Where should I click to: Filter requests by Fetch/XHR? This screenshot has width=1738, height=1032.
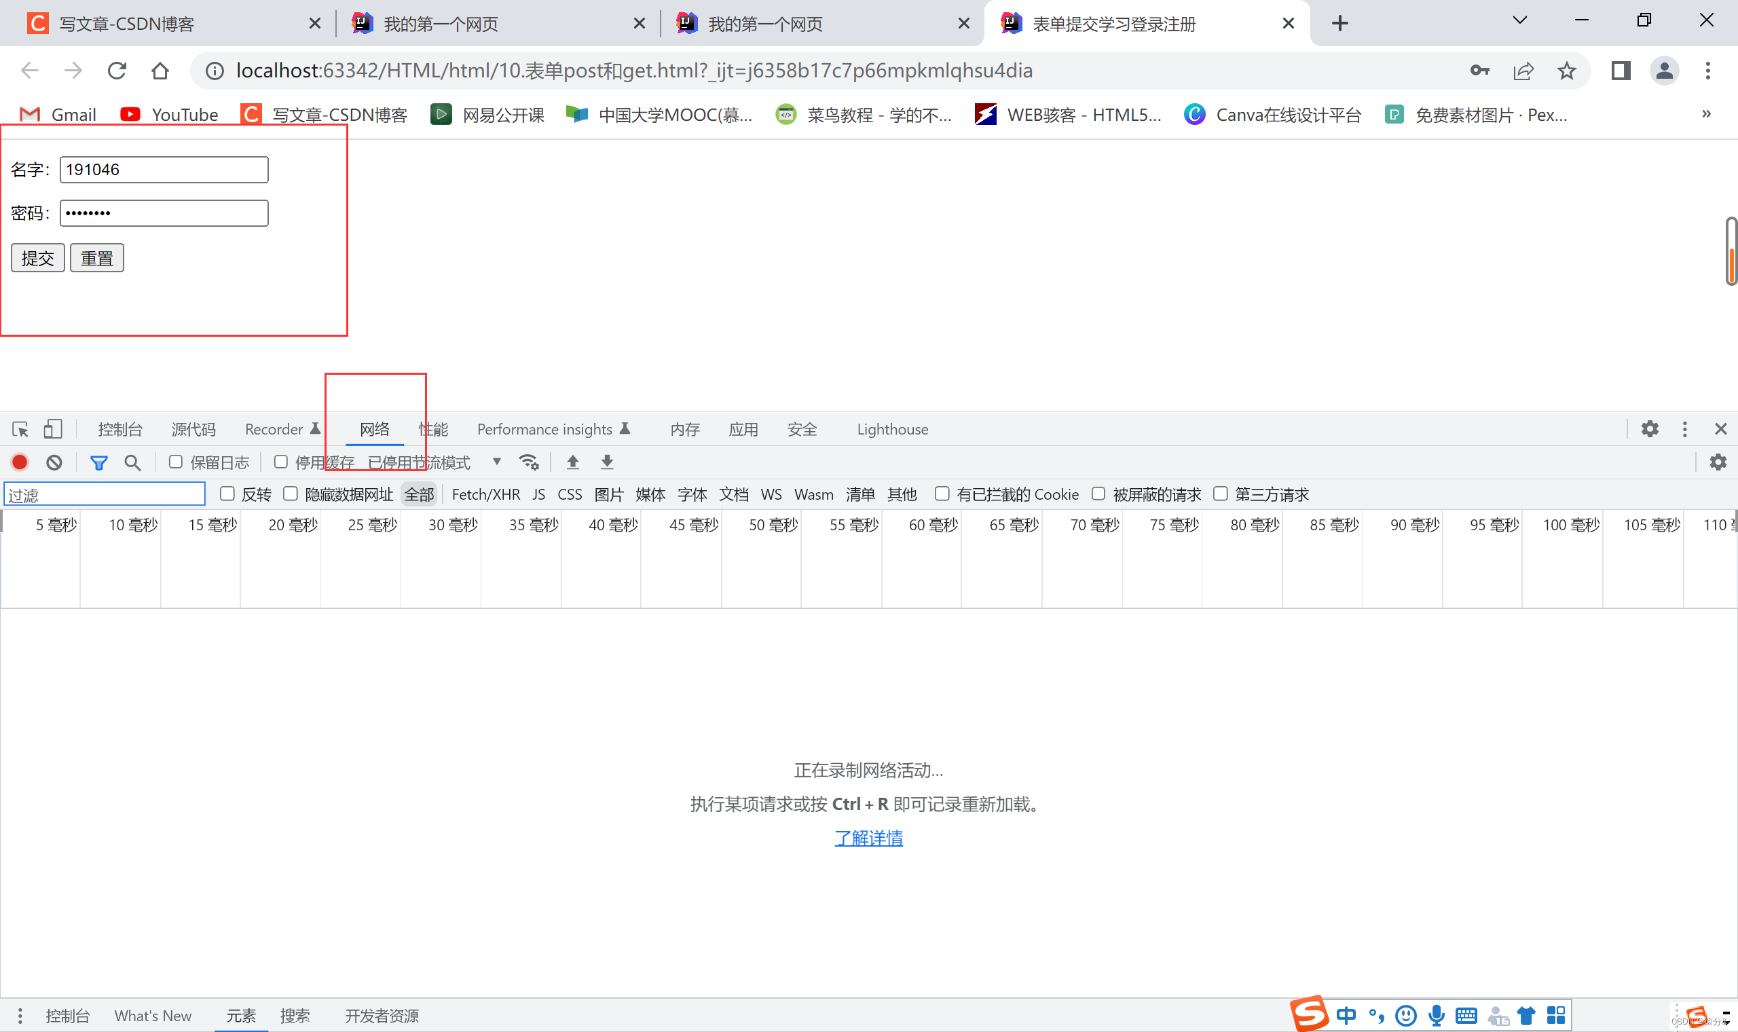486,494
